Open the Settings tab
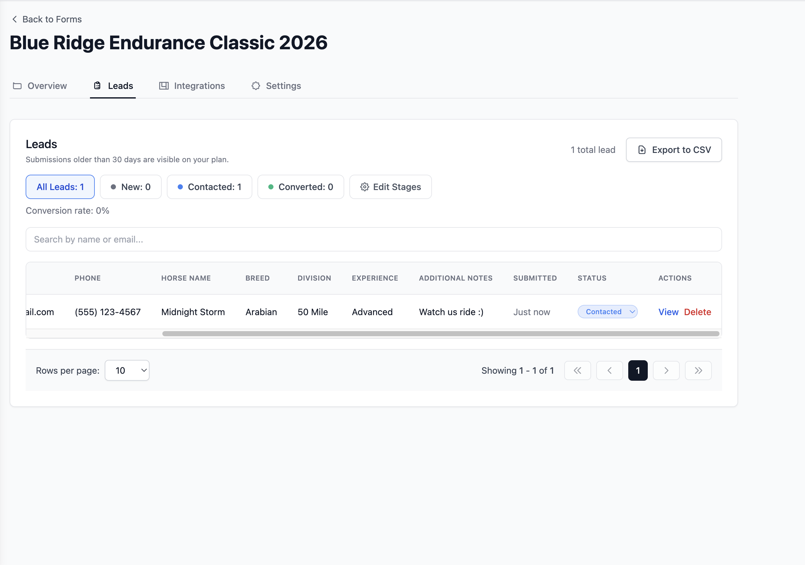805x565 pixels. 276,86
